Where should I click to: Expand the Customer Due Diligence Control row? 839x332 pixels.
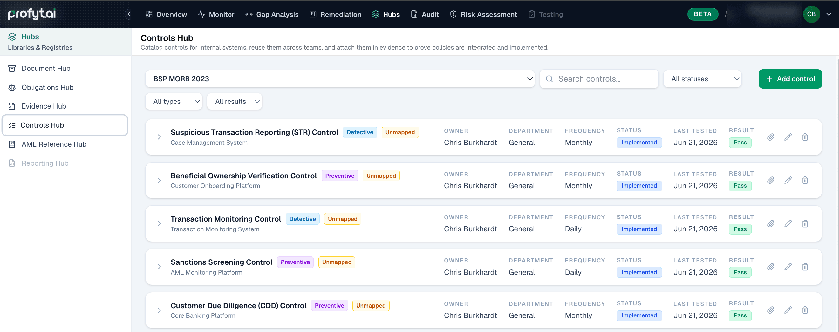[x=159, y=310]
